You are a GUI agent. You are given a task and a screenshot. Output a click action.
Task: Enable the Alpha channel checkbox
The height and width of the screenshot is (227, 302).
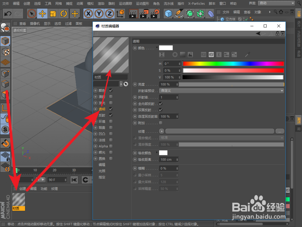point(111,146)
